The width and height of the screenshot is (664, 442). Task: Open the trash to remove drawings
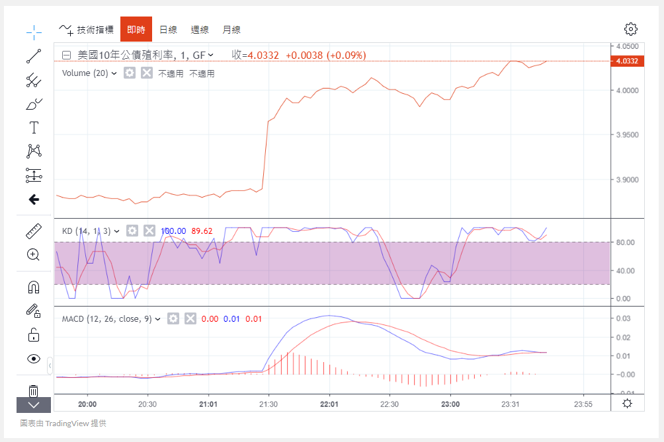(x=34, y=389)
